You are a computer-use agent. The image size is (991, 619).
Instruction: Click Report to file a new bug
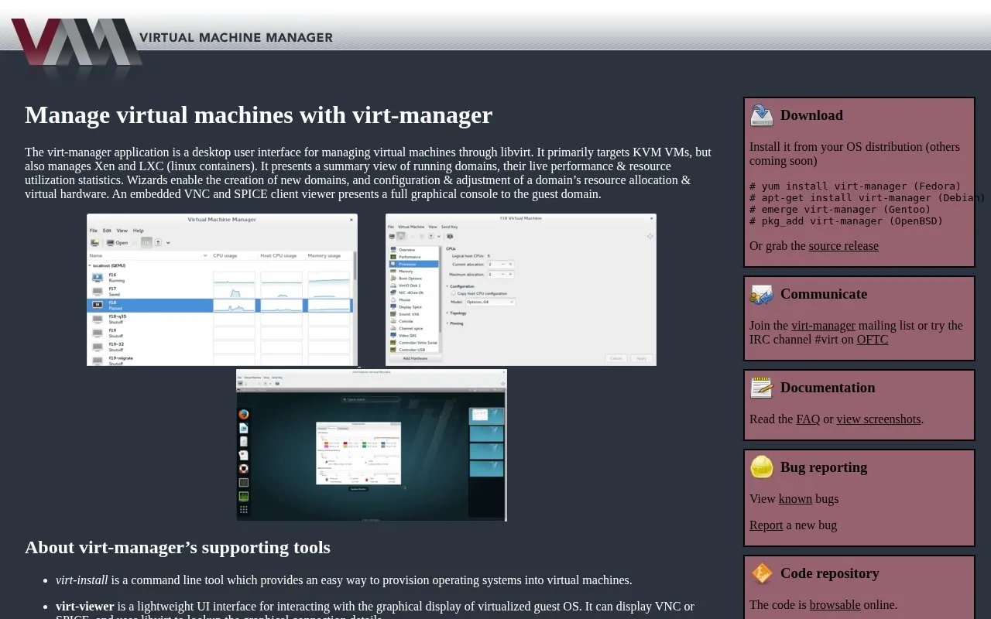pos(766,525)
